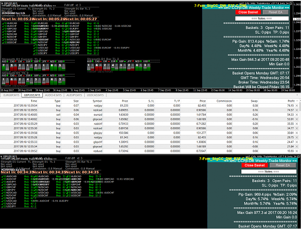Select the GBPUSD,M15 chart tab
The image size is (301, 229).
[x=32, y=95]
